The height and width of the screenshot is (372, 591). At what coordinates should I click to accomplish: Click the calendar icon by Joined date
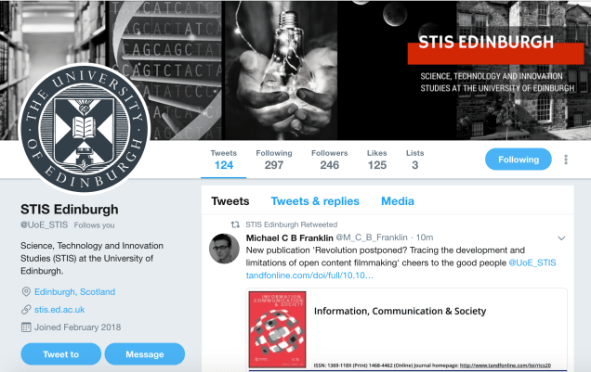tap(26, 327)
